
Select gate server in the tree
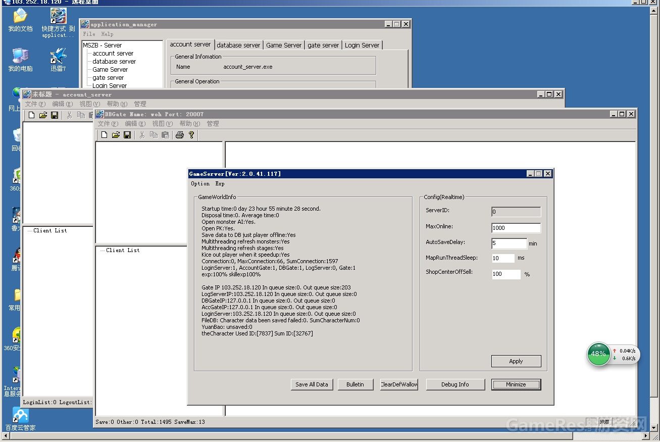click(108, 78)
